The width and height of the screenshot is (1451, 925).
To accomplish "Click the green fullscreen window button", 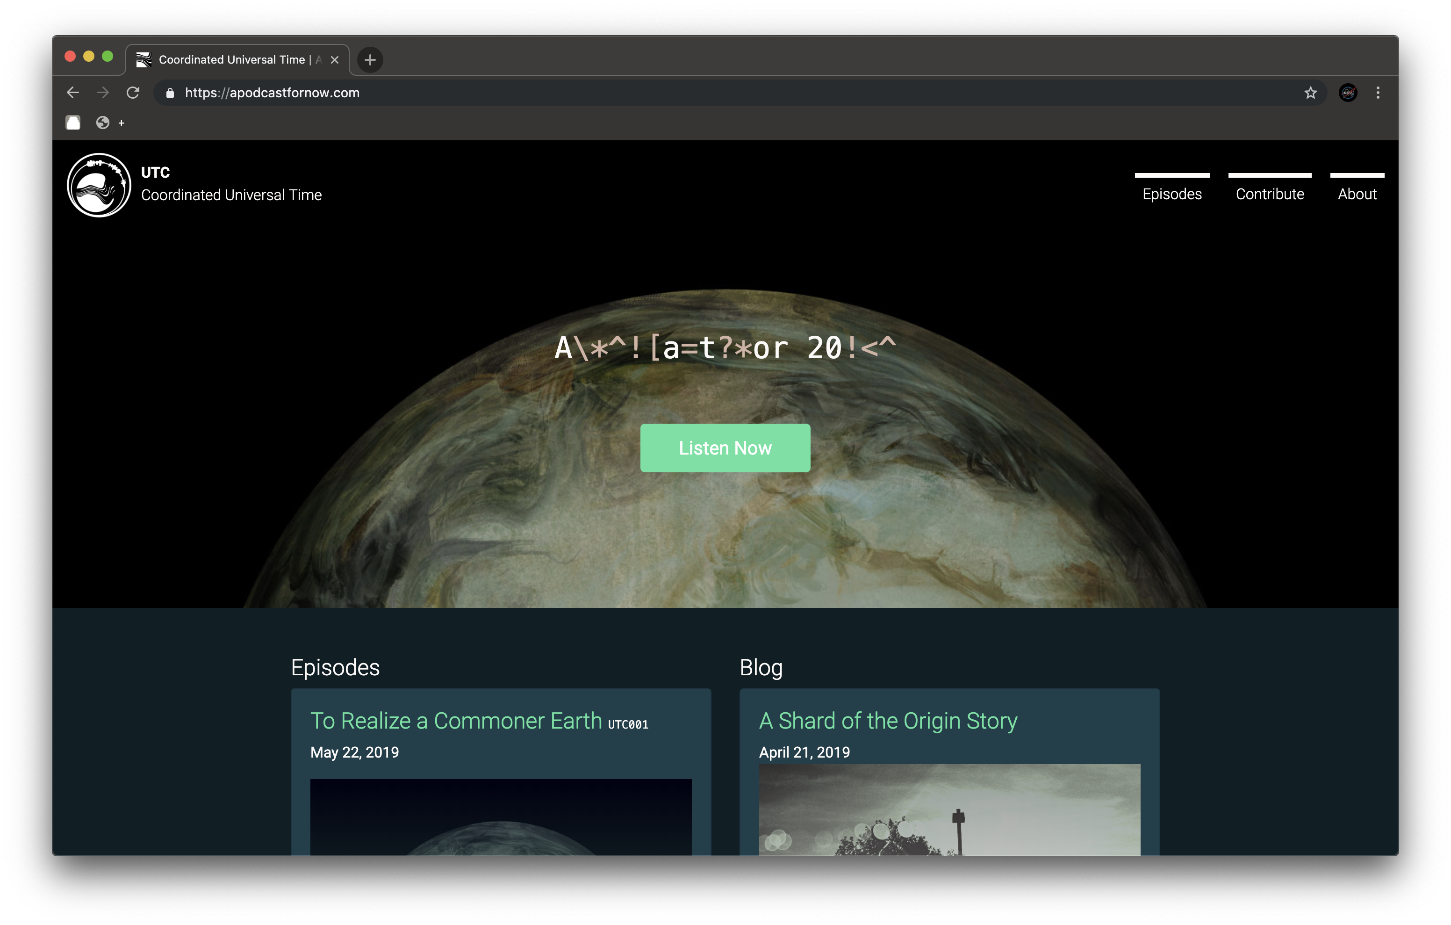I will [x=107, y=56].
